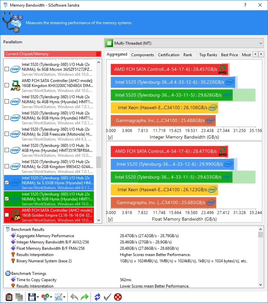Viewport: 268px width, 303px height.
Task: Click the reference list scrollbar thumb
Action: pyautogui.click(x=99, y=162)
